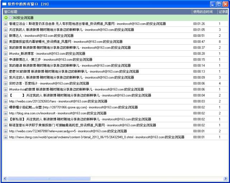This screenshot has height=183, width=230.
Task: Sort by 记录数 column header
Action: tap(223, 12)
